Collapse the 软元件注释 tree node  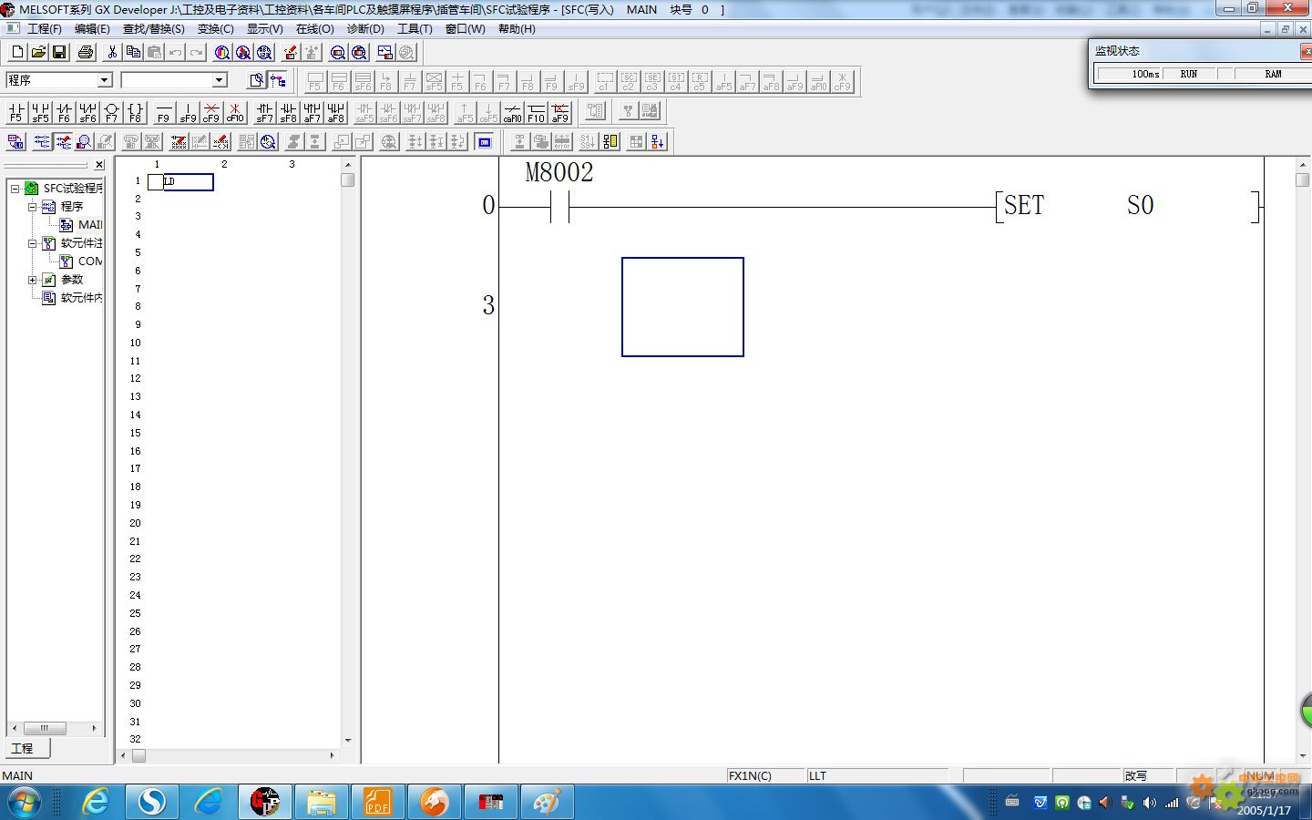(32, 243)
